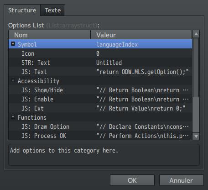Select the JS: Draw Option row

click(x=100, y=127)
